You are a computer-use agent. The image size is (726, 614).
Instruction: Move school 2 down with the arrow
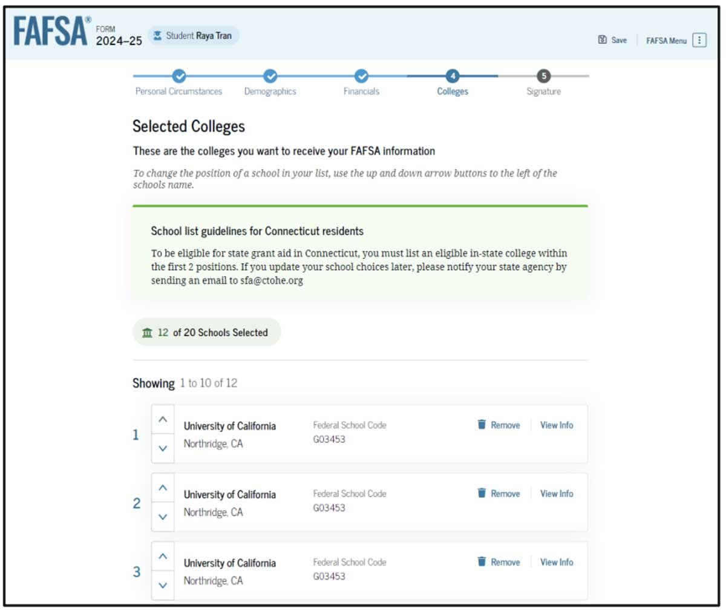(x=163, y=517)
